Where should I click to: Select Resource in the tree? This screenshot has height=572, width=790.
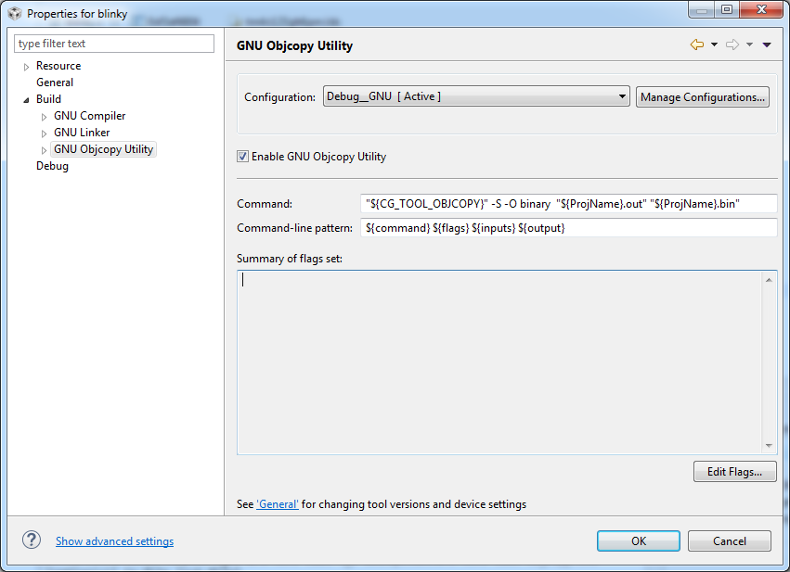coord(58,66)
